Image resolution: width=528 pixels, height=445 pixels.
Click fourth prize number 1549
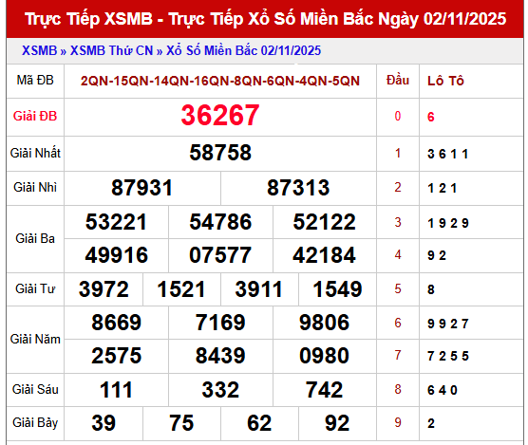(337, 289)
